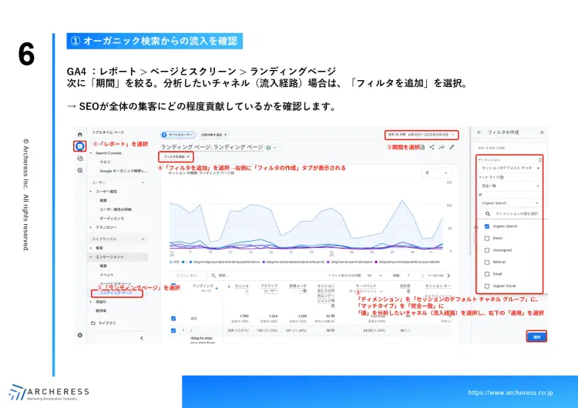Open the ライブラリ folder item
Image resolution: width=578 pixels, height=408 pixels.
click(x=103, y=323)
